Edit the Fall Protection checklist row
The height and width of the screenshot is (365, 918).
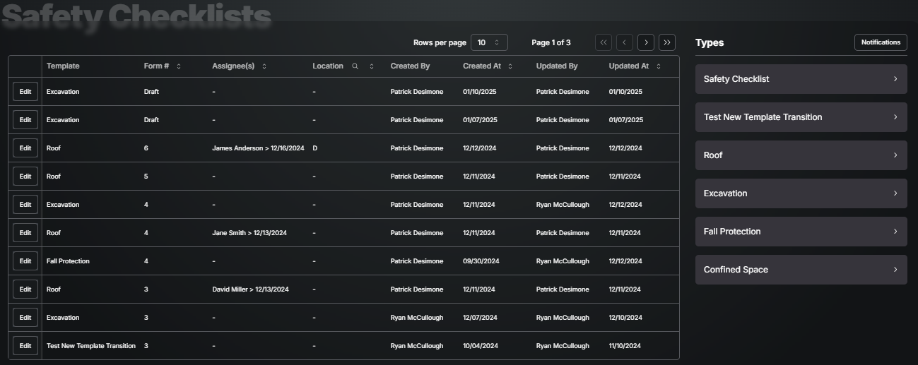pos(25,261)
